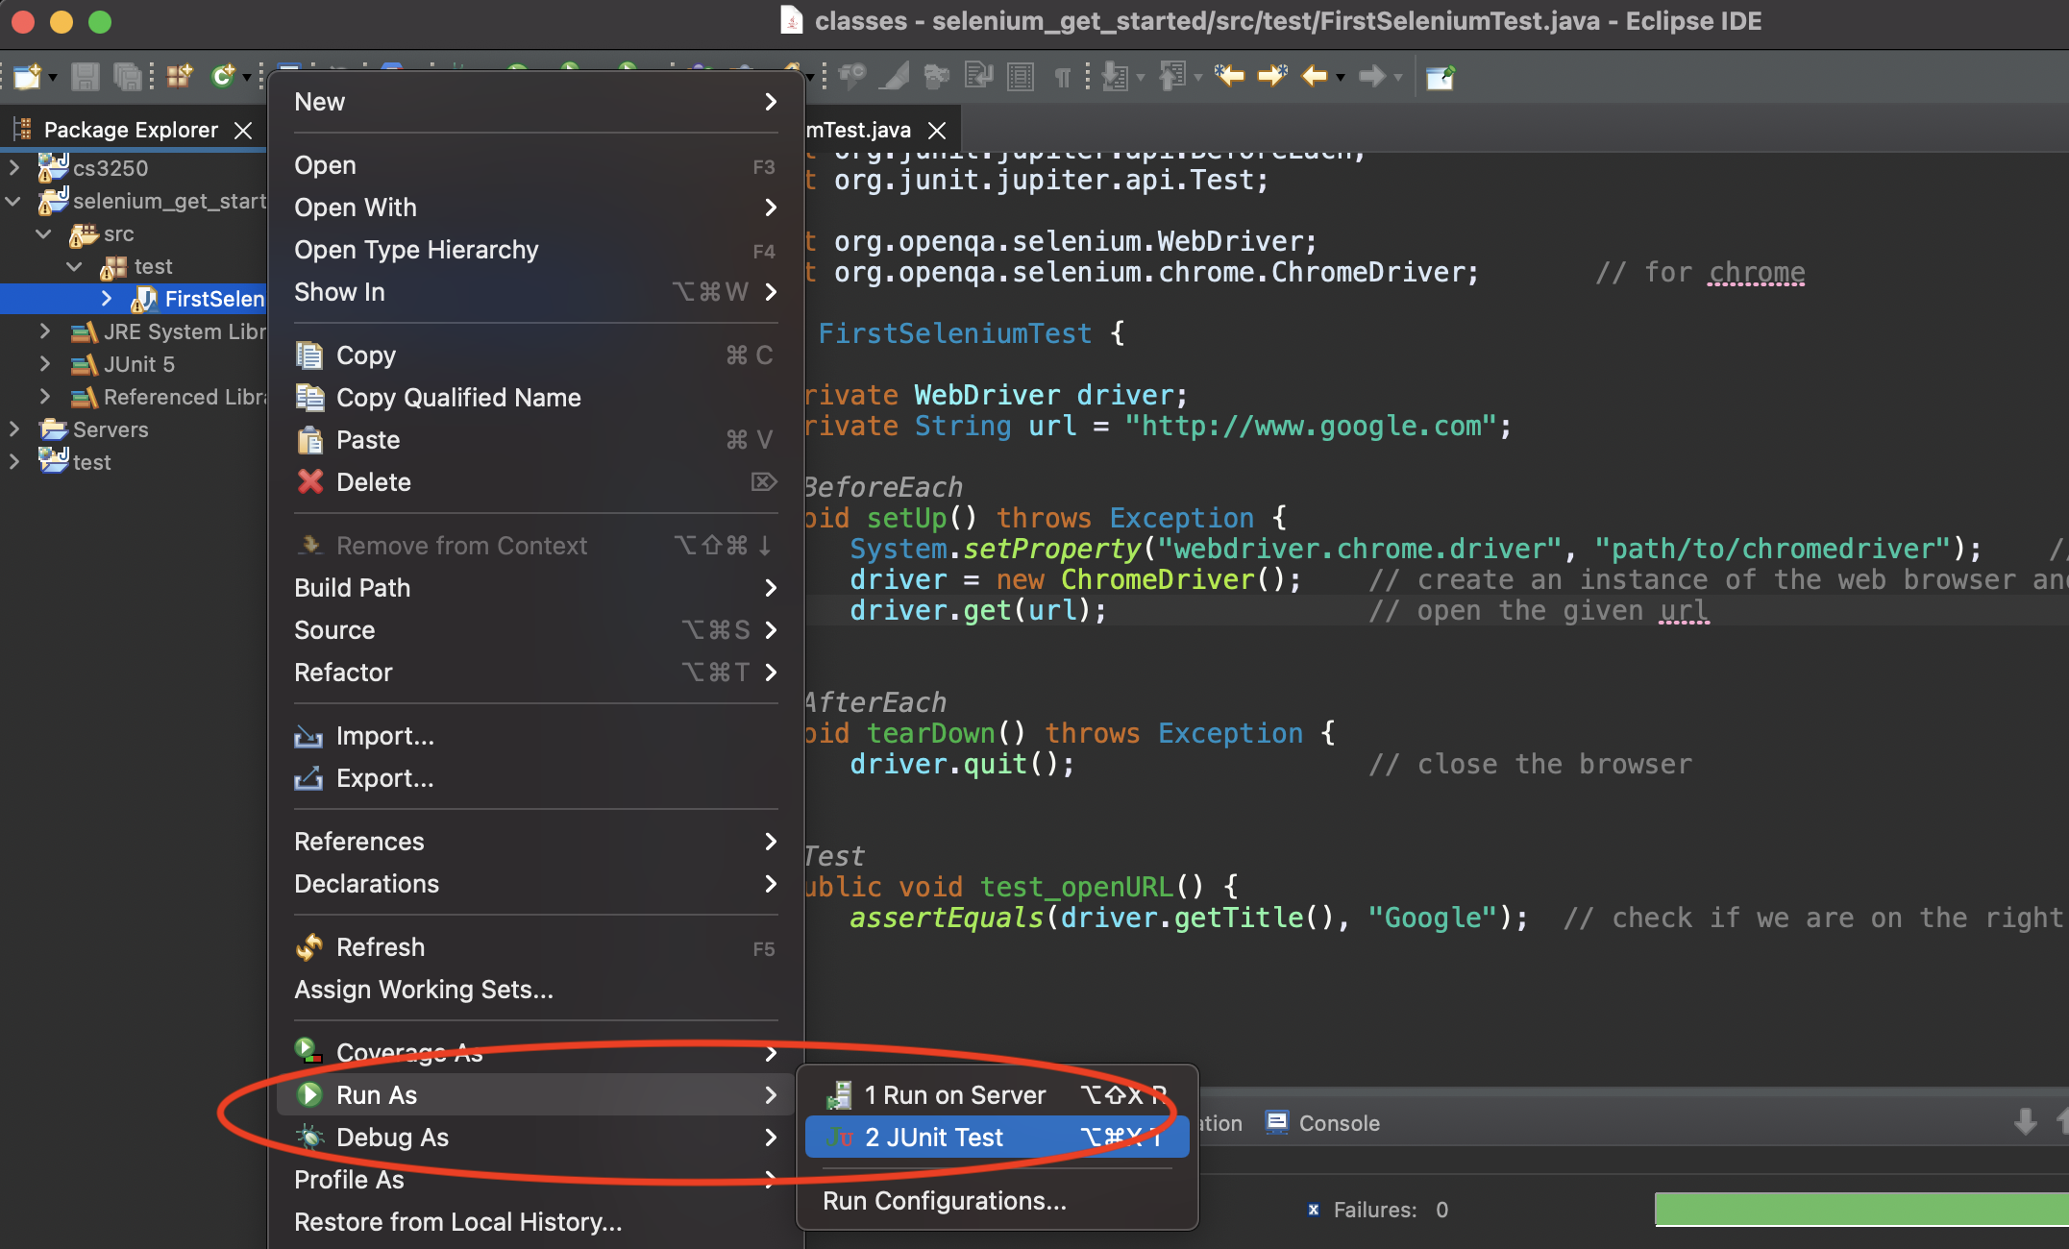Select the Servers project in explorer
Viewport: 2069px width, 1249px height.
(x=111, y=429)
